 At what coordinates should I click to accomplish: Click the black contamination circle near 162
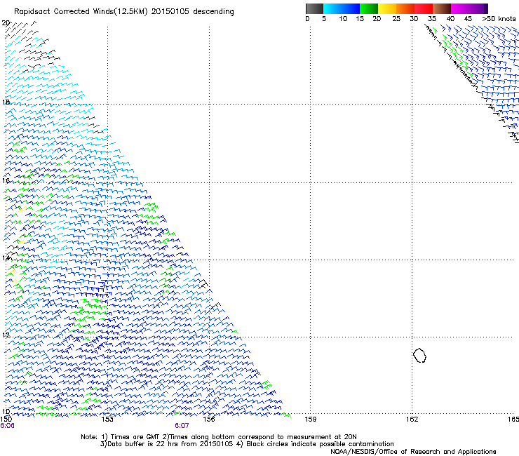(x=419, y=355)
